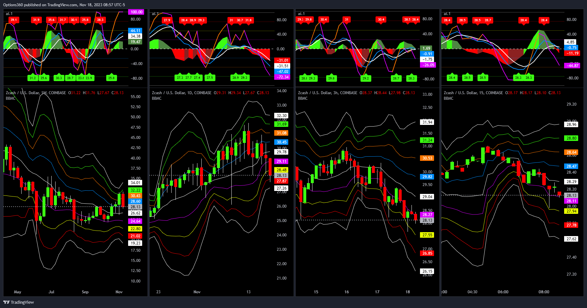Click the green 32.22 band label
Image resolution: width=587 pixels, height=308 pixels.
[x=135, y=190]
